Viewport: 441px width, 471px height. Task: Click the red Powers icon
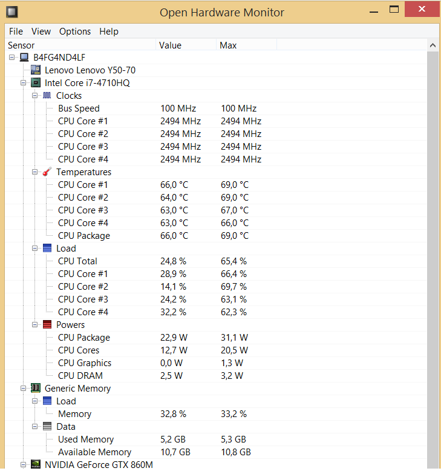(47, 324)
